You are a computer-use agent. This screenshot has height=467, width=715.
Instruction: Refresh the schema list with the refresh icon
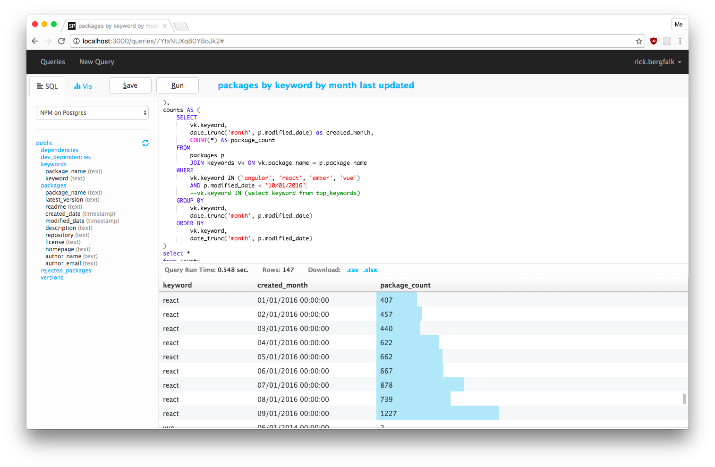click(145, 143)
